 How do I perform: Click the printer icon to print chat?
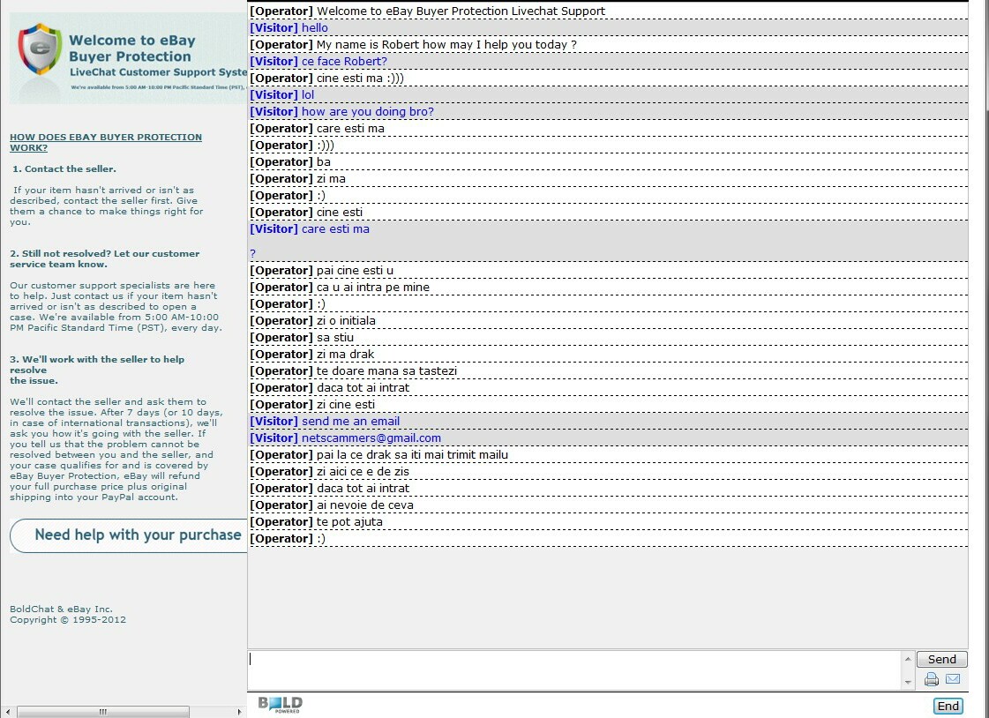point(931,679)
